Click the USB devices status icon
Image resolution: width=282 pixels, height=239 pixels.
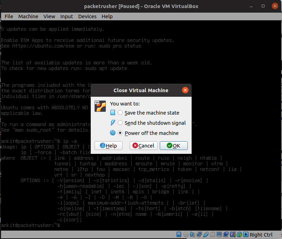pyautogui.click(x=206, y=234)
